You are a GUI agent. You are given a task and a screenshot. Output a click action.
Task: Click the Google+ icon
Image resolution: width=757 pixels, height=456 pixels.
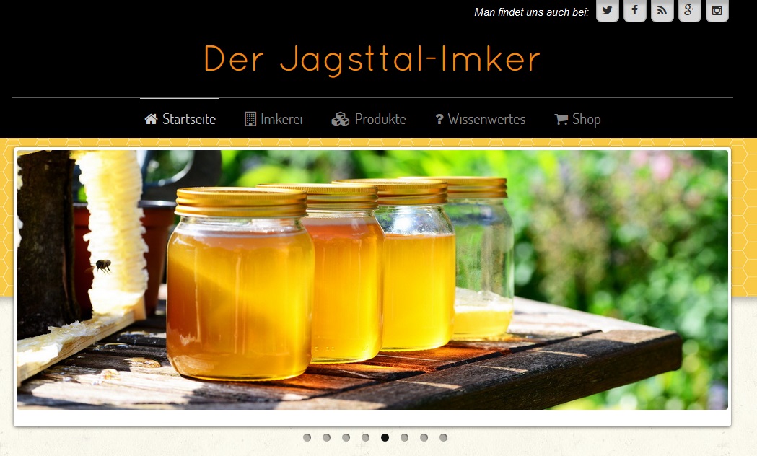point(689,12)
